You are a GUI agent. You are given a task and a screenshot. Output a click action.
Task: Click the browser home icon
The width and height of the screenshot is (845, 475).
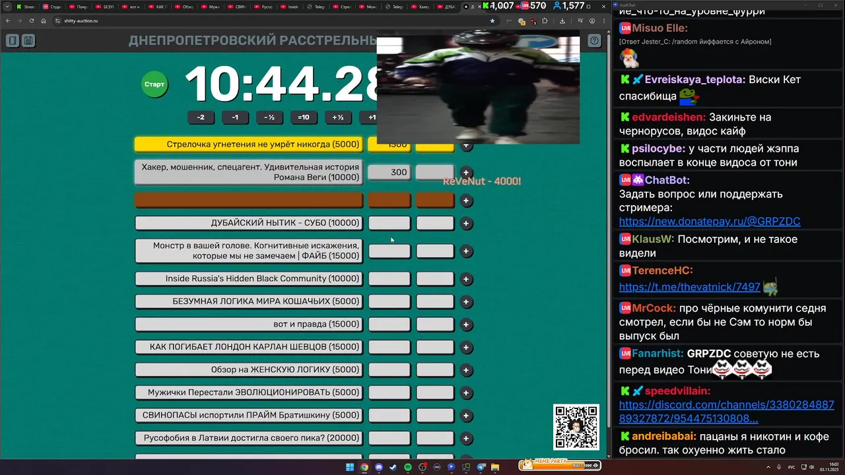coord(44,20)
